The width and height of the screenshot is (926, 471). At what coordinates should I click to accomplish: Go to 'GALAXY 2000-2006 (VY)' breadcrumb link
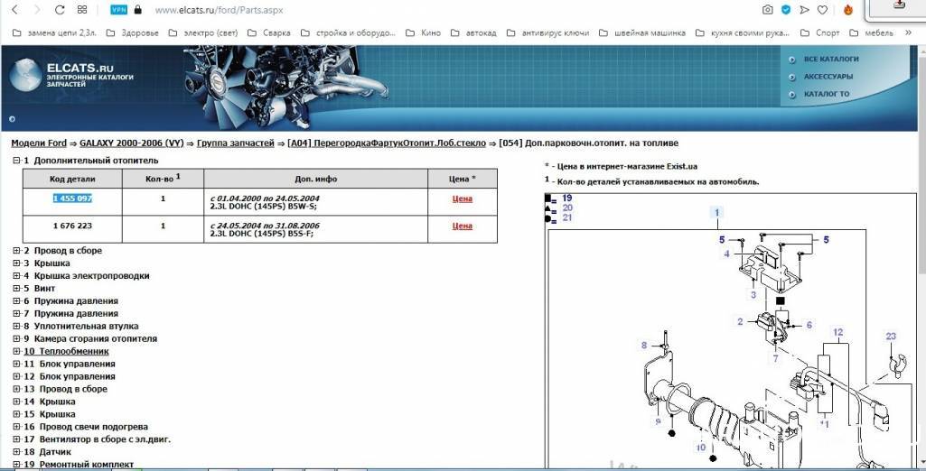131,143
